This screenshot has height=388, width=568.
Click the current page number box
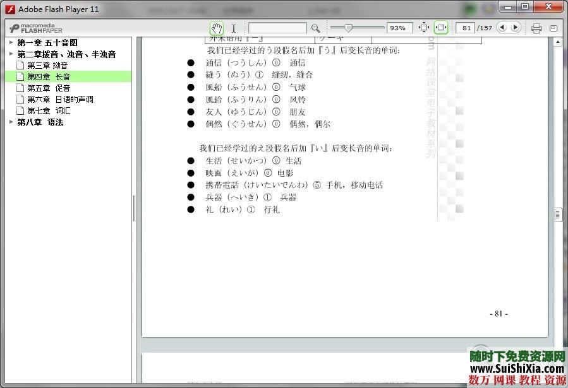[466, 28]
